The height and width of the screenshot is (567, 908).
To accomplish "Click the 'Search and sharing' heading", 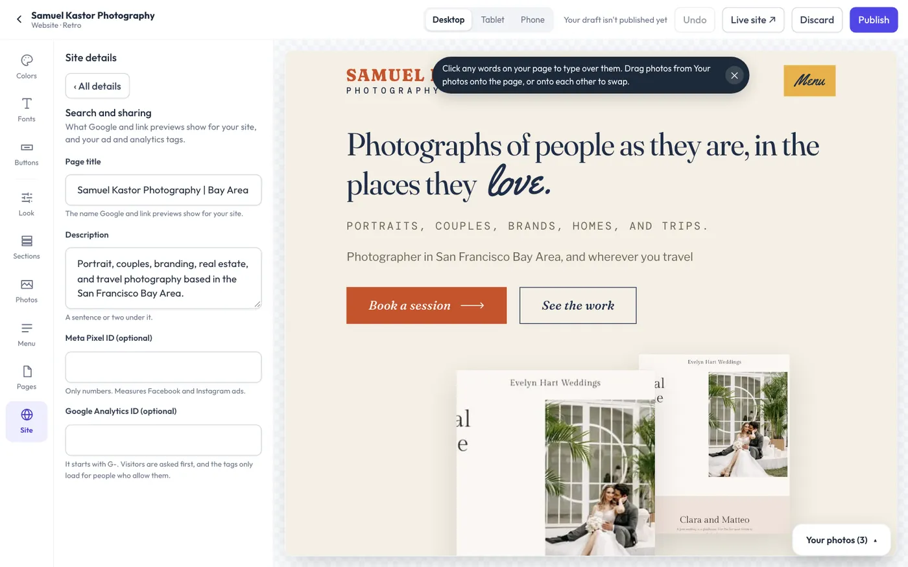I will click(108, 113).
